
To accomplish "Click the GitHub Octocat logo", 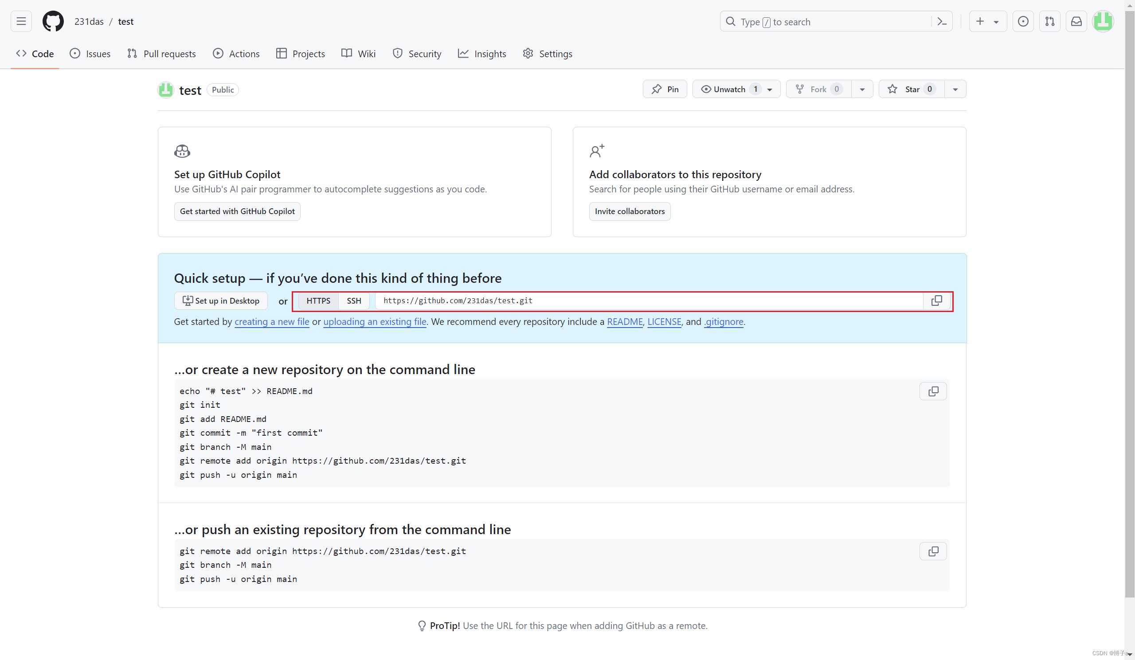I will click(53, 21).
